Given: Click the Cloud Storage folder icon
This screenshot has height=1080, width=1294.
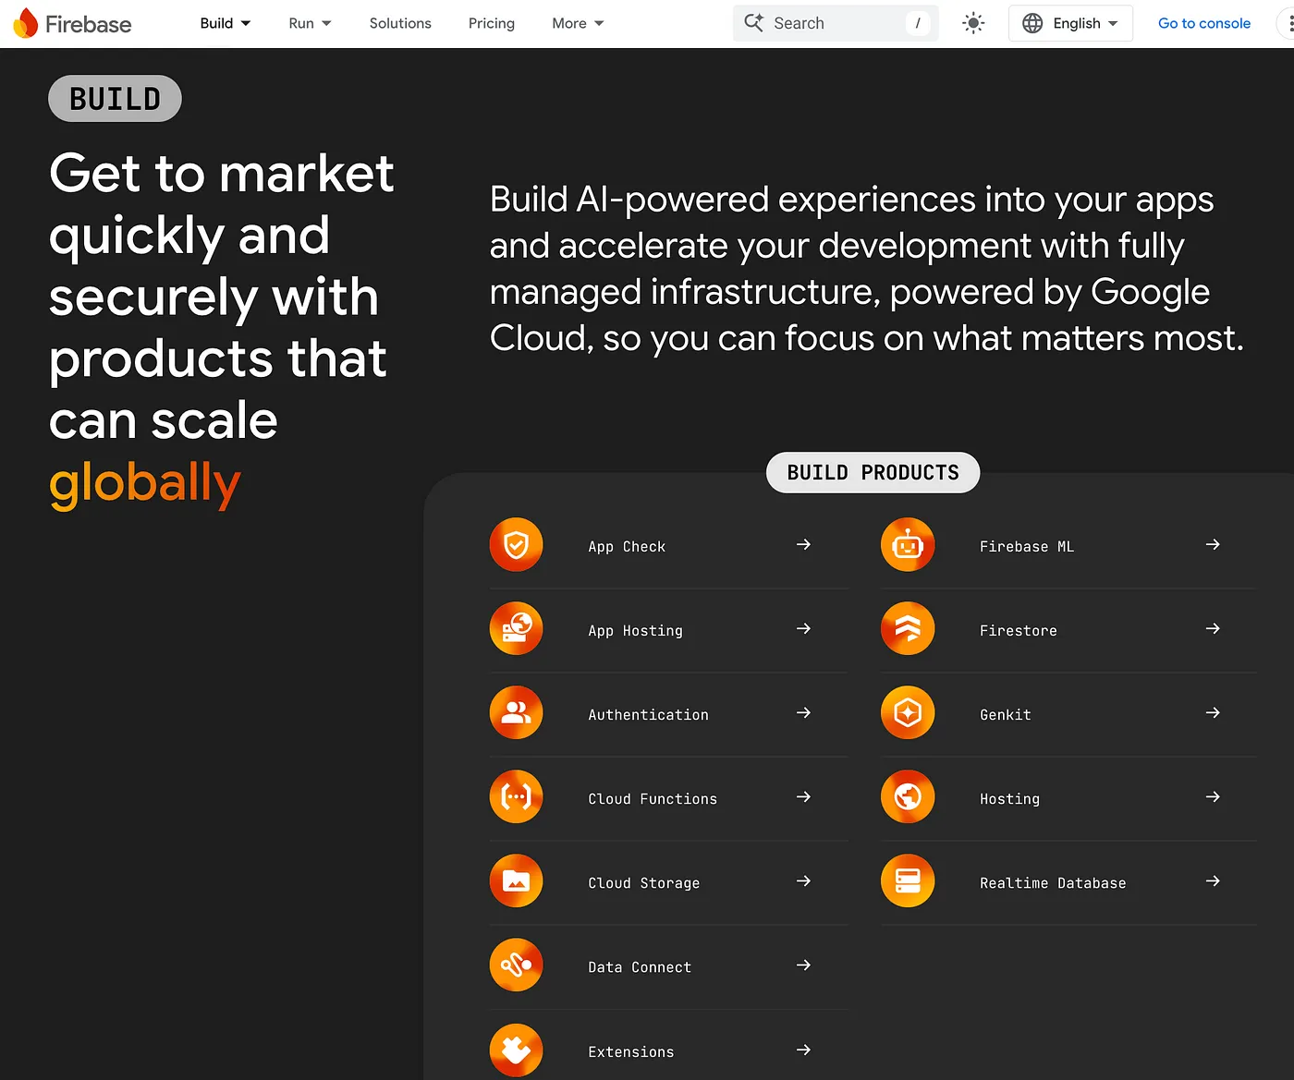Looking at the screenshot, I should coord(516,881).
